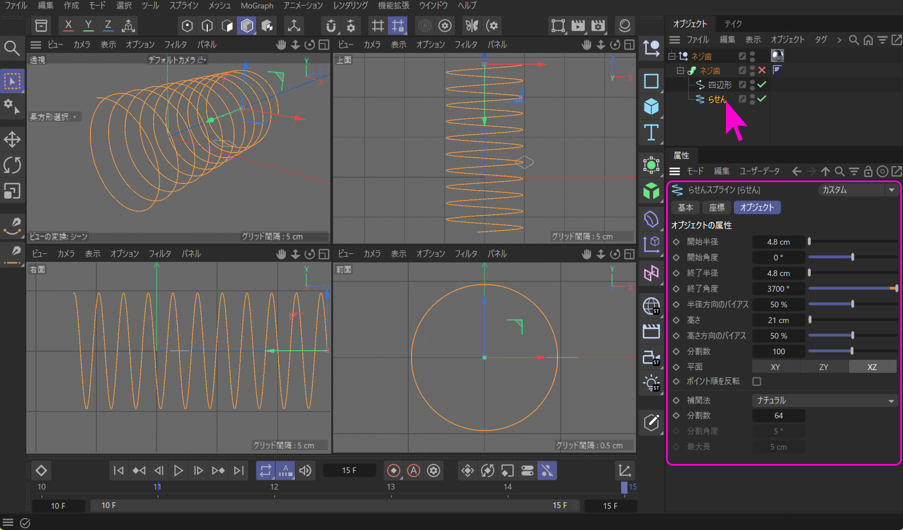Select the ZY plane button
Image resolution: width=903 pixels, height=530 pixels.
click(824, 367)
